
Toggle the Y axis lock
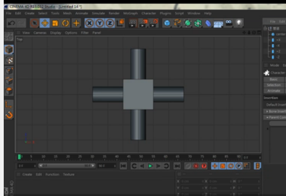(99, 23)
